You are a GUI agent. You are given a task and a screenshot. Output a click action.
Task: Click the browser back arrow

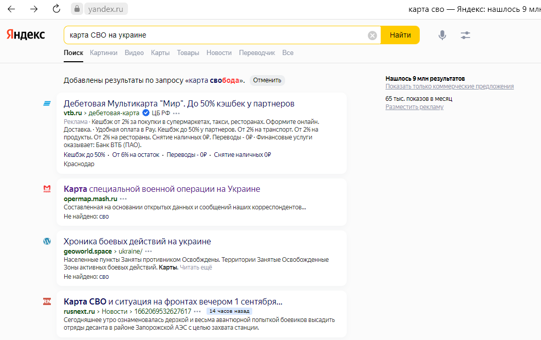coord(11,9)
